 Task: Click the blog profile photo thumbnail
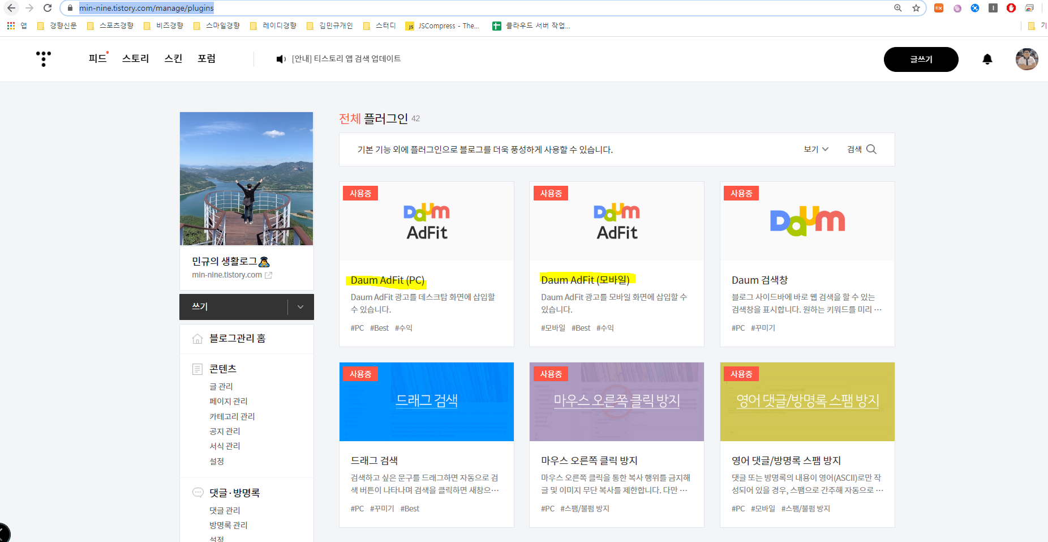[x=247, y=178]
